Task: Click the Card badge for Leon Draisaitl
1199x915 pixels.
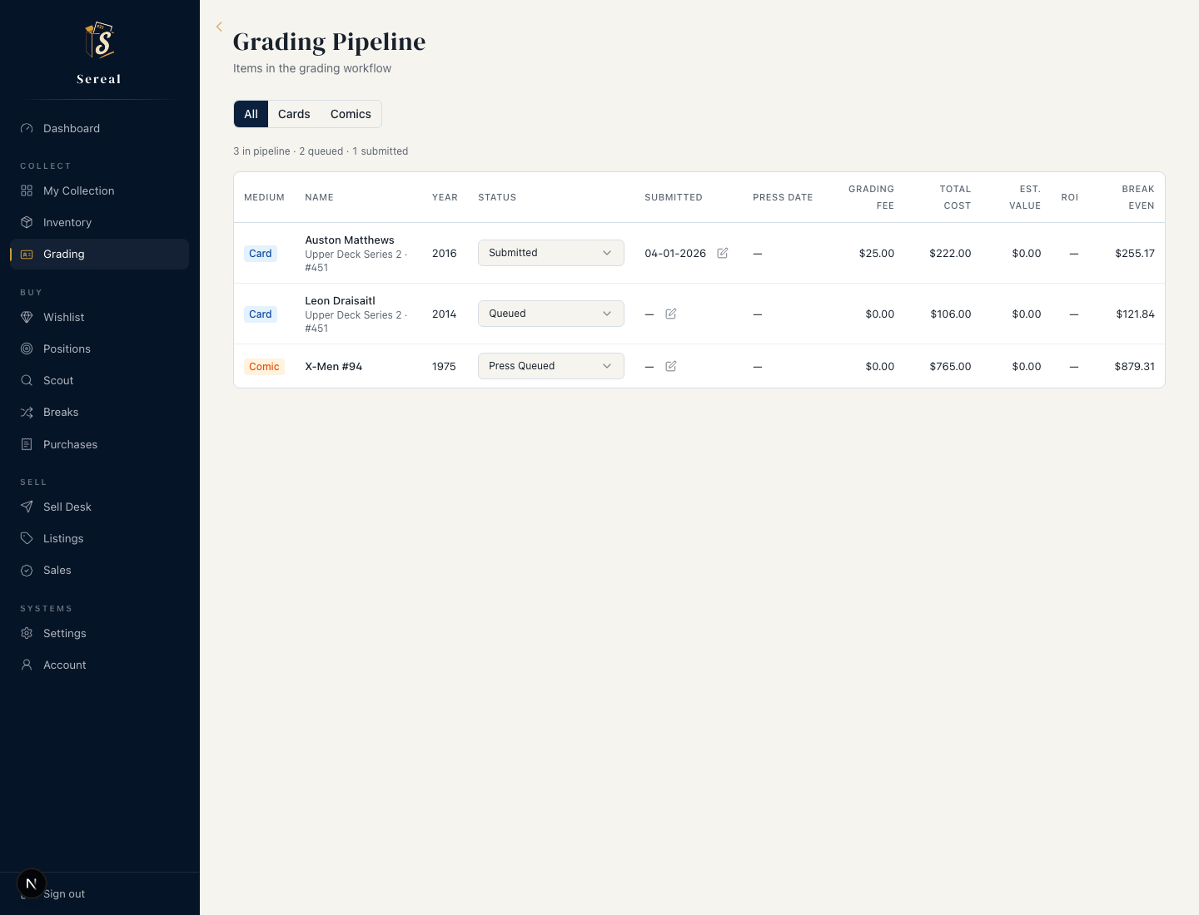Action: tap(260, 314)
